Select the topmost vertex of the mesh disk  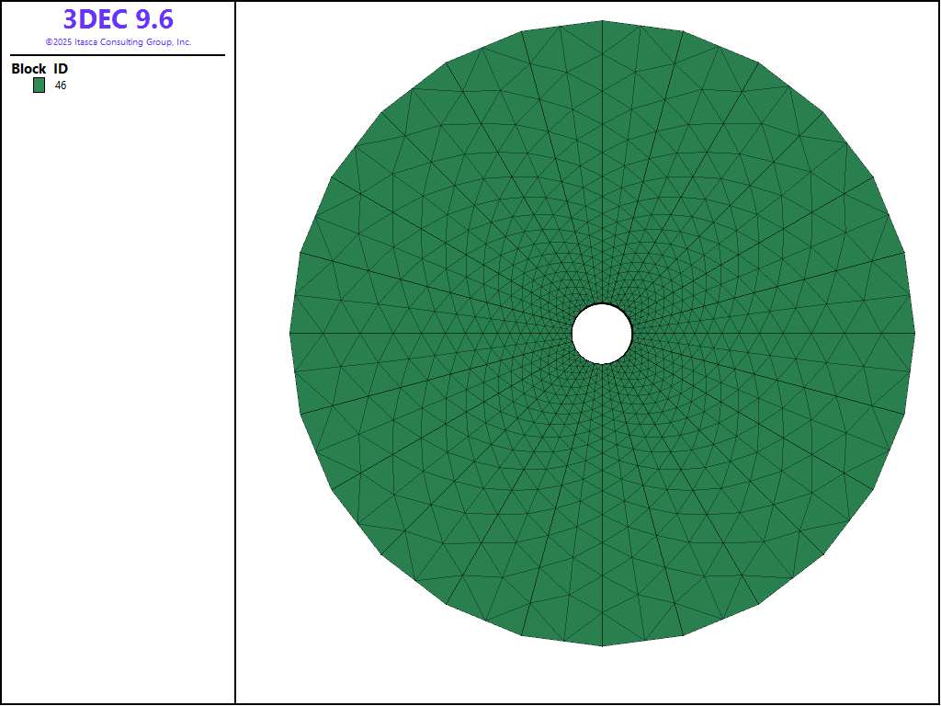coord(602,20)
